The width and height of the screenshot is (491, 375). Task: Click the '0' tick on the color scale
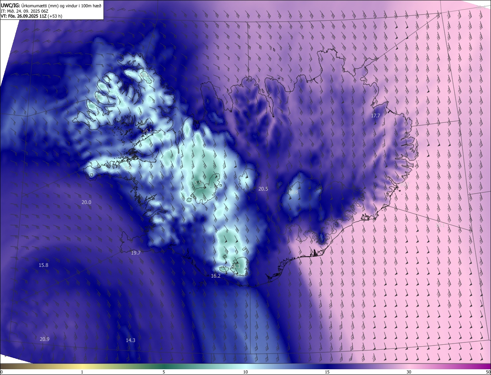coord(2,372)
